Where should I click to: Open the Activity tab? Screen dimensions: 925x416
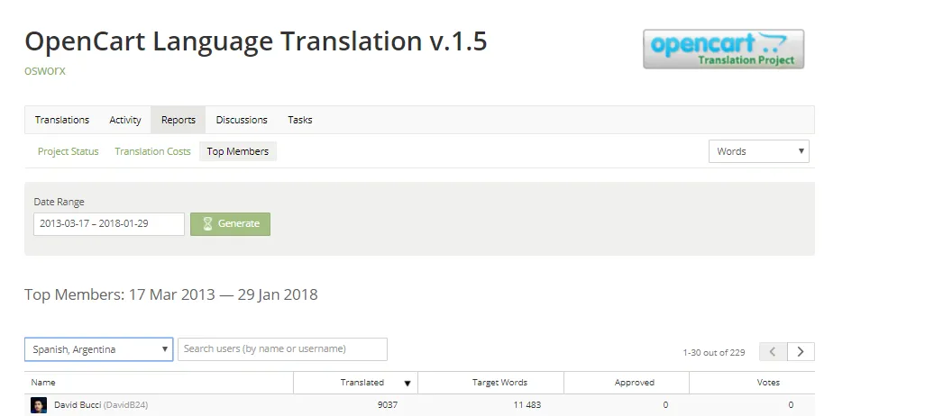(x=125, y=120)
